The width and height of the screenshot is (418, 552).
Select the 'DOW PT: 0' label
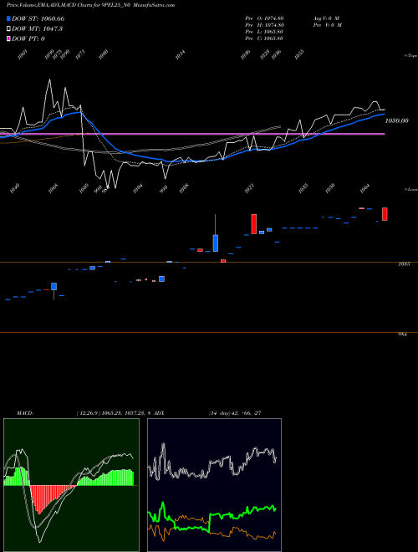point(28,38)
